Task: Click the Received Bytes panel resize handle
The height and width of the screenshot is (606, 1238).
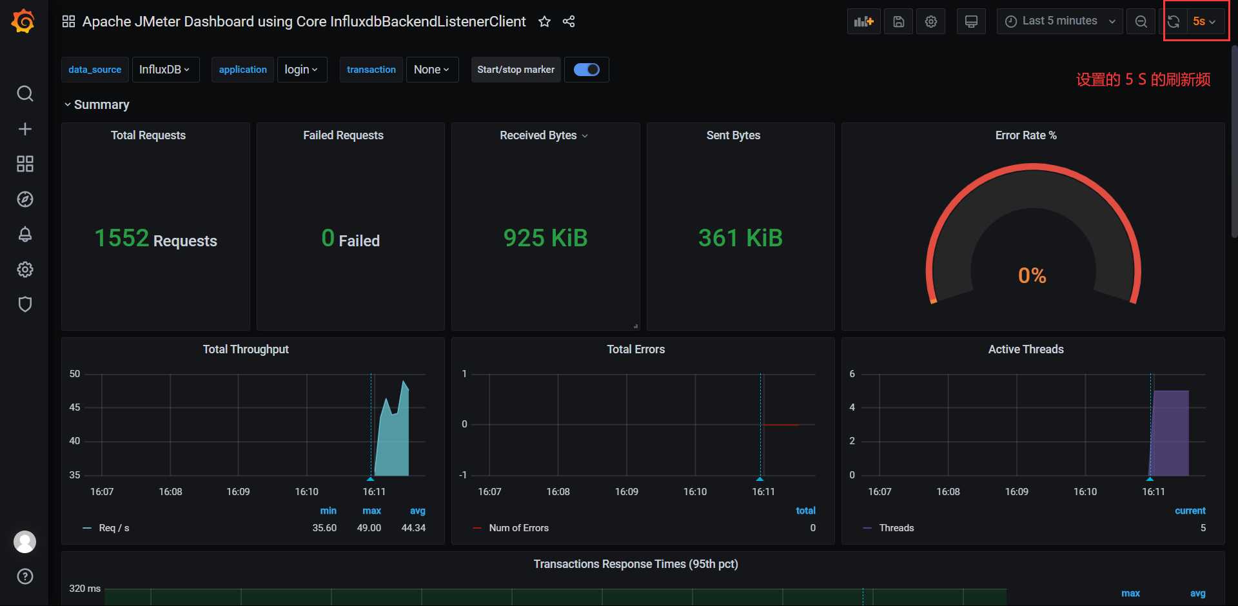Action: click(636, 326)
